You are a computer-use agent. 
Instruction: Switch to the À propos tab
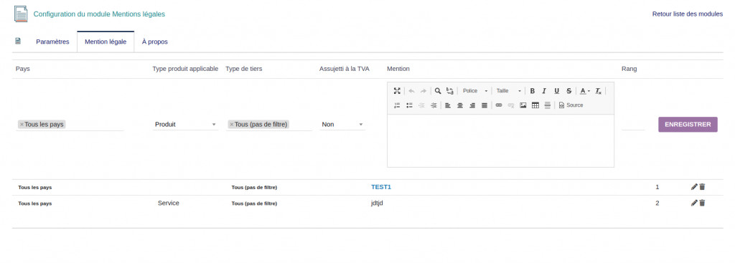[x=155, y=42]
